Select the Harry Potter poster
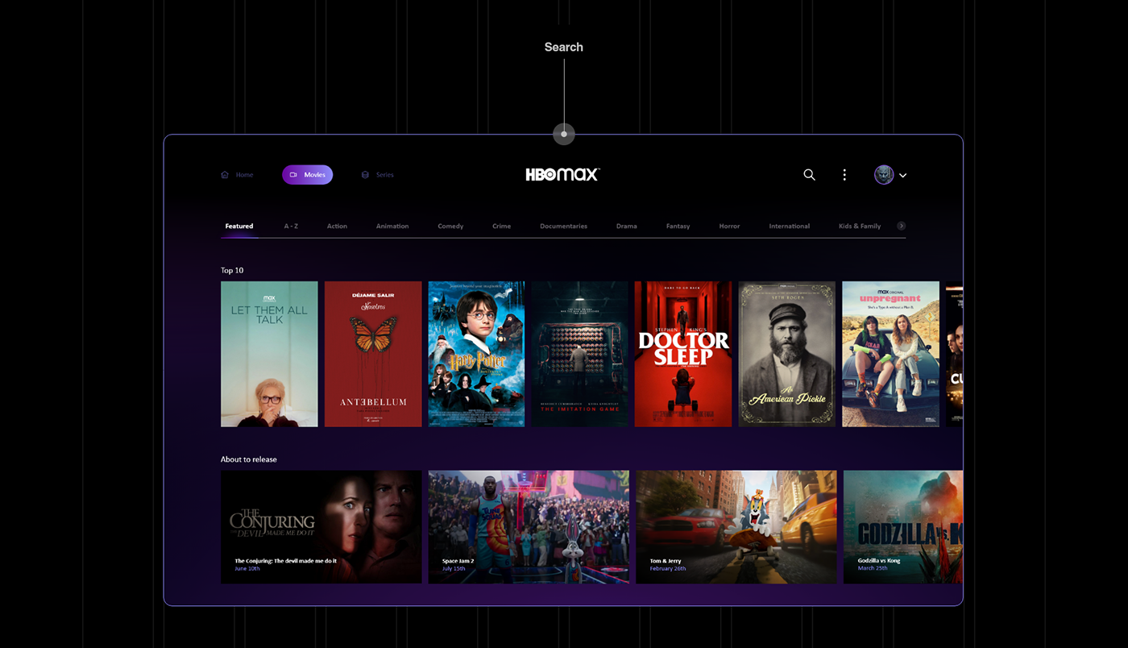This screenshot has width=1128, height=648. pos(476,354)
